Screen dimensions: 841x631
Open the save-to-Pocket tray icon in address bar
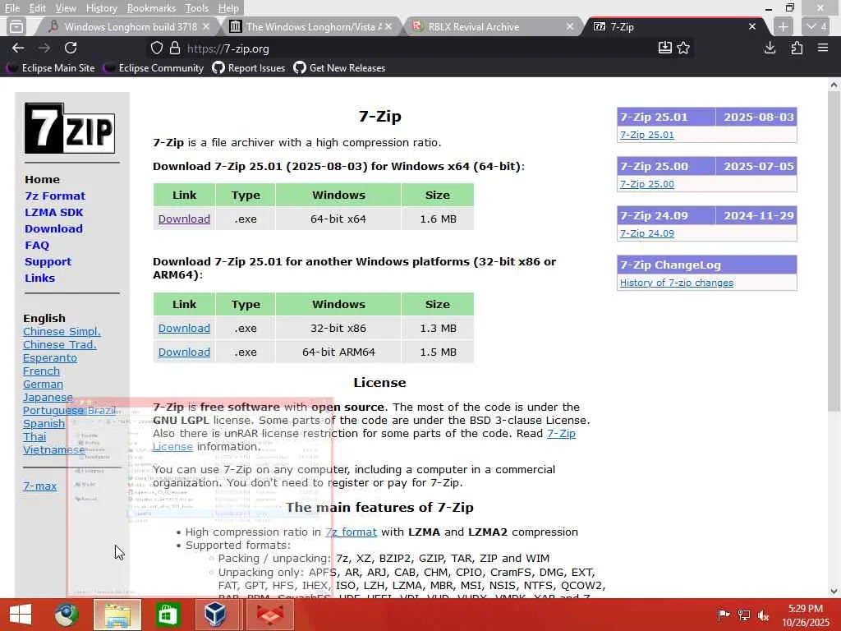coord(665,48)
